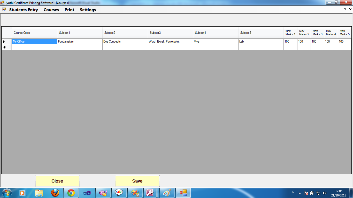
Task: Open Yahoo Messenger from the taskbar
Action: click(x=103, y=193)
